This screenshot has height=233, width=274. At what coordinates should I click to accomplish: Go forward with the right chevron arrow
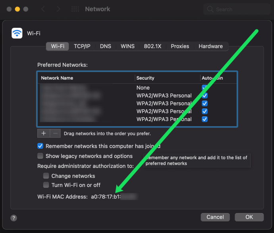pyautogui.click(x=58, y=9)
